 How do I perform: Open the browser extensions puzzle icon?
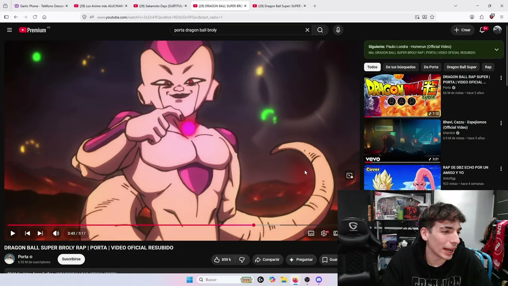(x=482, y=17)
